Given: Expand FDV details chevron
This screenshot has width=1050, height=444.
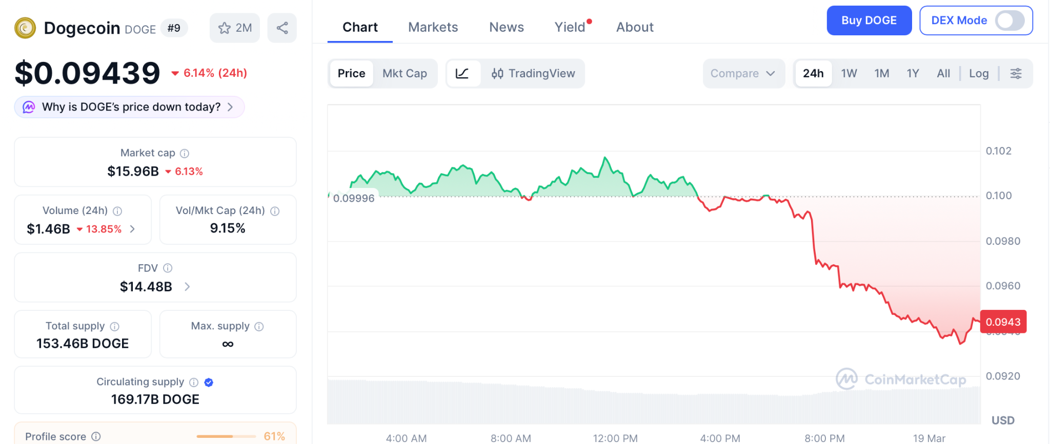Looking at the screenshot, I should point(187,287).
